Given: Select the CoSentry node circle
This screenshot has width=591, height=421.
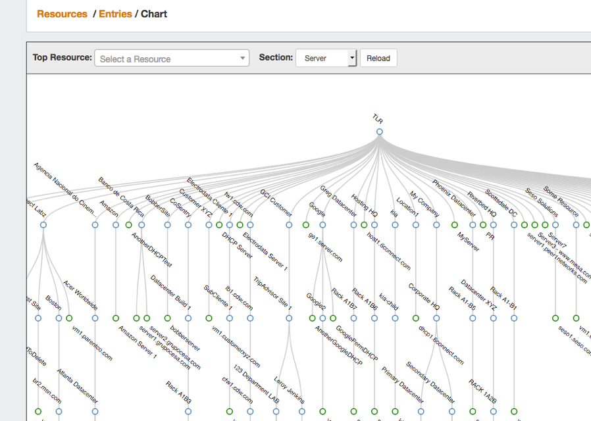Looking at the screenshot, I should pos(188,225).
